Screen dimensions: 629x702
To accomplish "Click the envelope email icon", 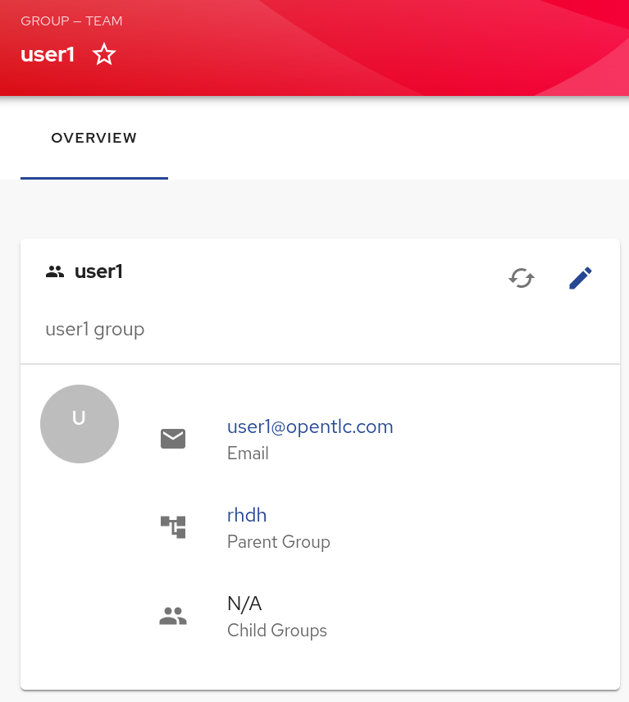I will (173, 438).
